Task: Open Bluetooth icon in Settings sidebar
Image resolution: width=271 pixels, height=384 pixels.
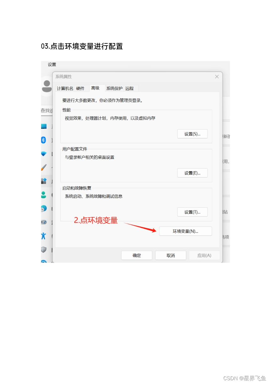Action: [x=44, y=140]
